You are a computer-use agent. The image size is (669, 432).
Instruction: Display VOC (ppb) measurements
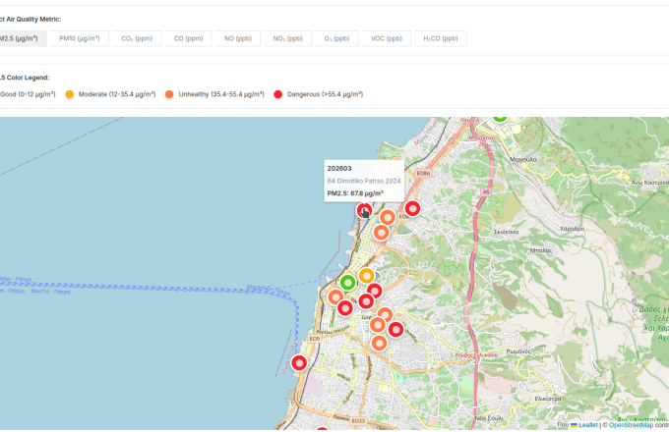click(386, 38)
